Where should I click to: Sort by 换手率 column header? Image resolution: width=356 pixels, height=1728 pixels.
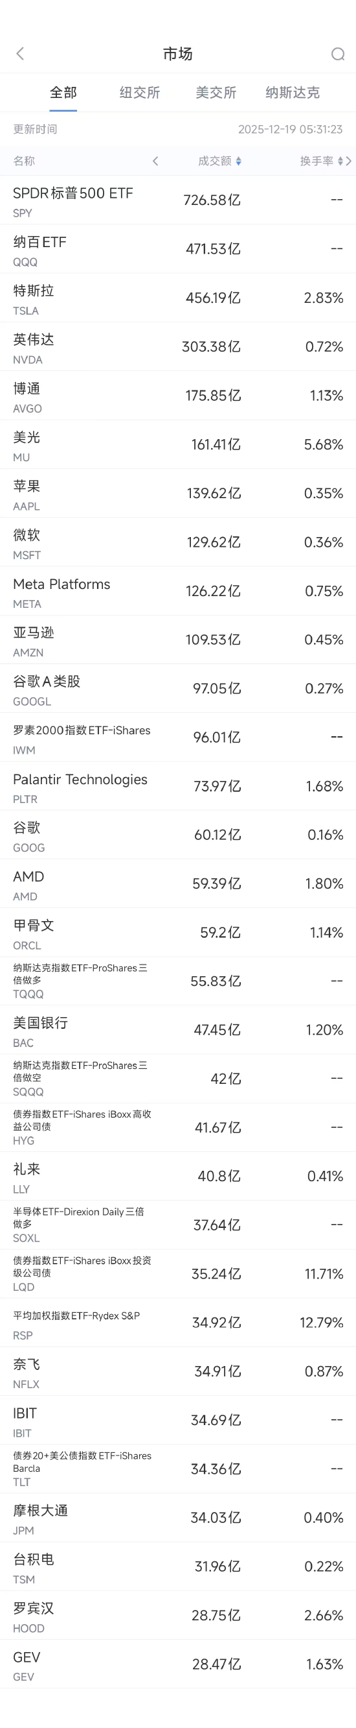click(x=317, y=161)
